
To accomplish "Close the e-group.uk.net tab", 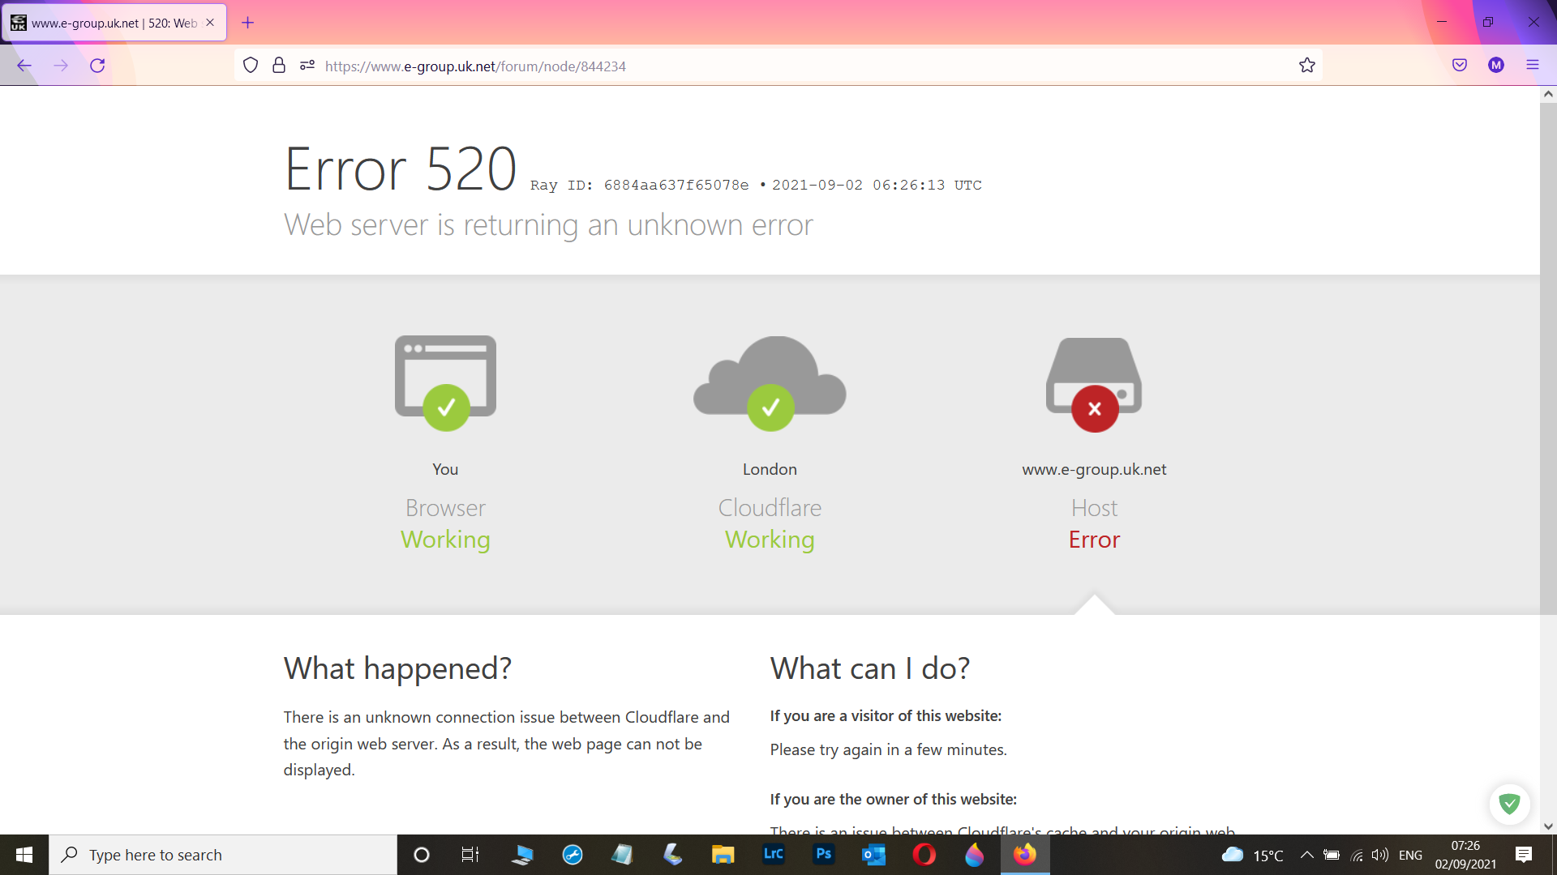I will coord(210,23).
